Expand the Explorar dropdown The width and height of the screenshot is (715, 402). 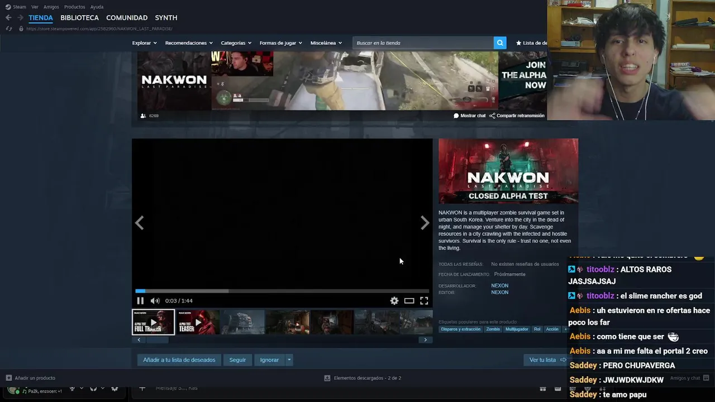tap(145, 43)
